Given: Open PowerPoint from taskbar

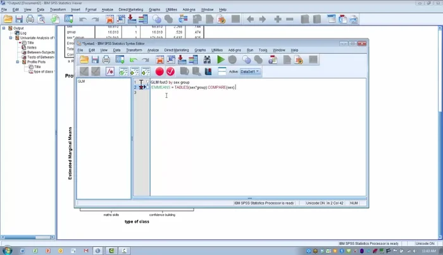Looking at the screenshot, I should 47,251.
